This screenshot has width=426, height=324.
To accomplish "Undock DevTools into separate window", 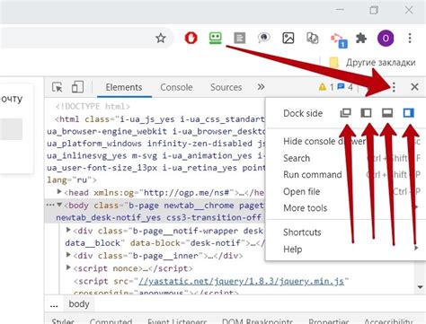I will (345, 113).
